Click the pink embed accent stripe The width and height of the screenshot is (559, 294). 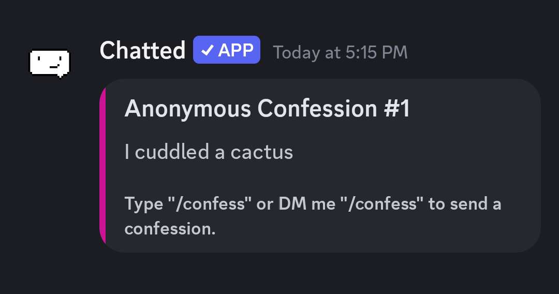102,166
